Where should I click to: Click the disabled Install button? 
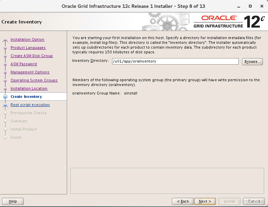point(230,201)
